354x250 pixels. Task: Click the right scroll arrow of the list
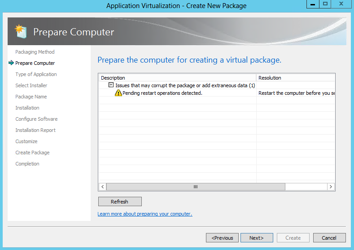(331, 186)
